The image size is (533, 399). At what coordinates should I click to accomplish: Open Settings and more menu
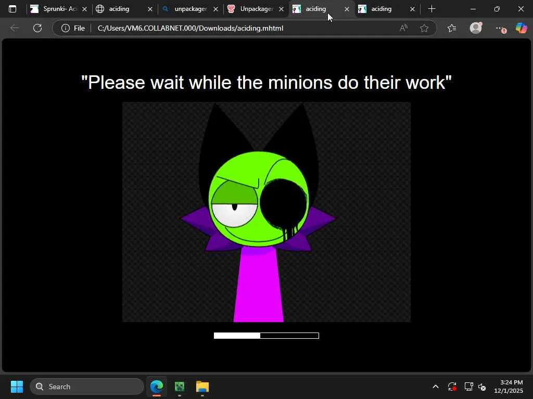click(x=500, y=28)
